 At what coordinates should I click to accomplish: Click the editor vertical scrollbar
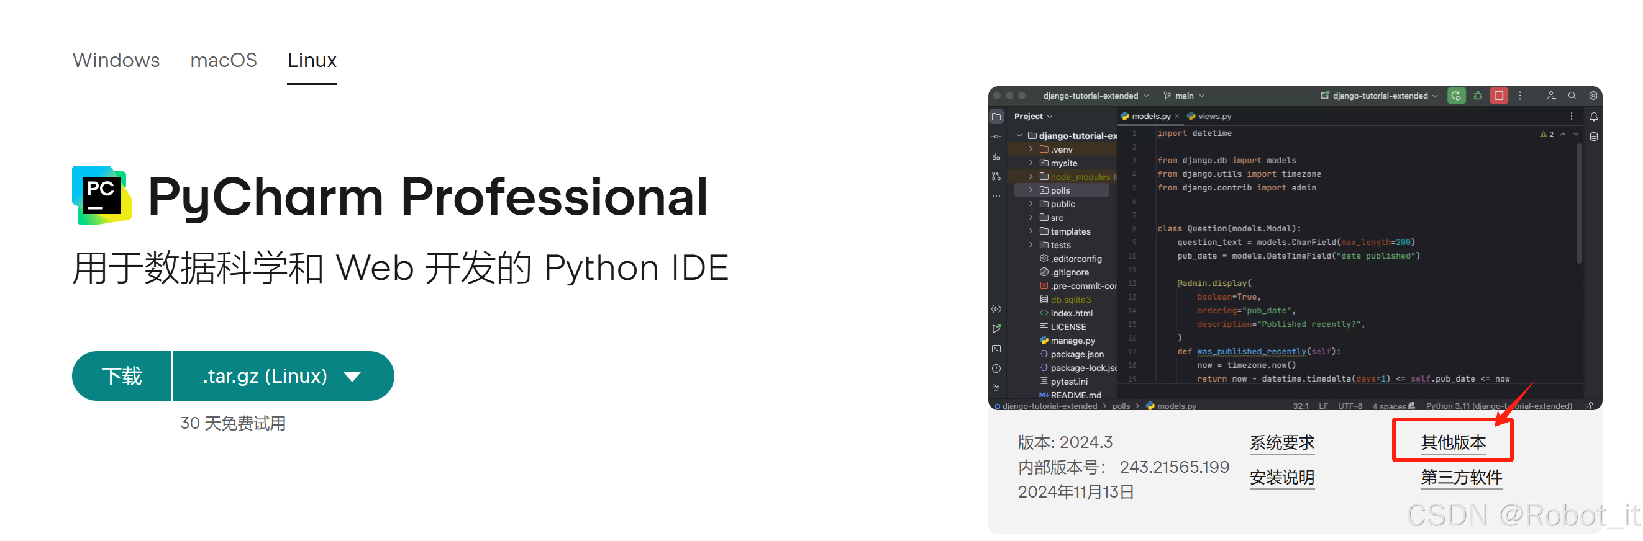click(x=1579, y=203)
